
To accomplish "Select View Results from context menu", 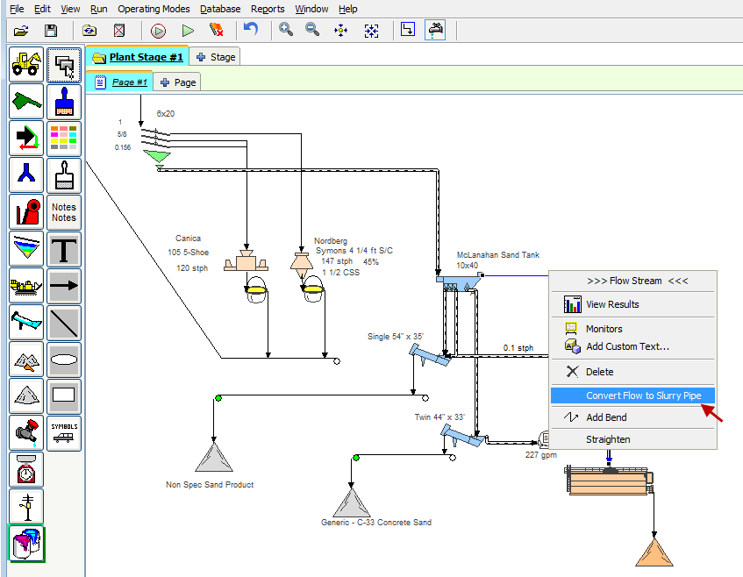I will click(612, 304).
